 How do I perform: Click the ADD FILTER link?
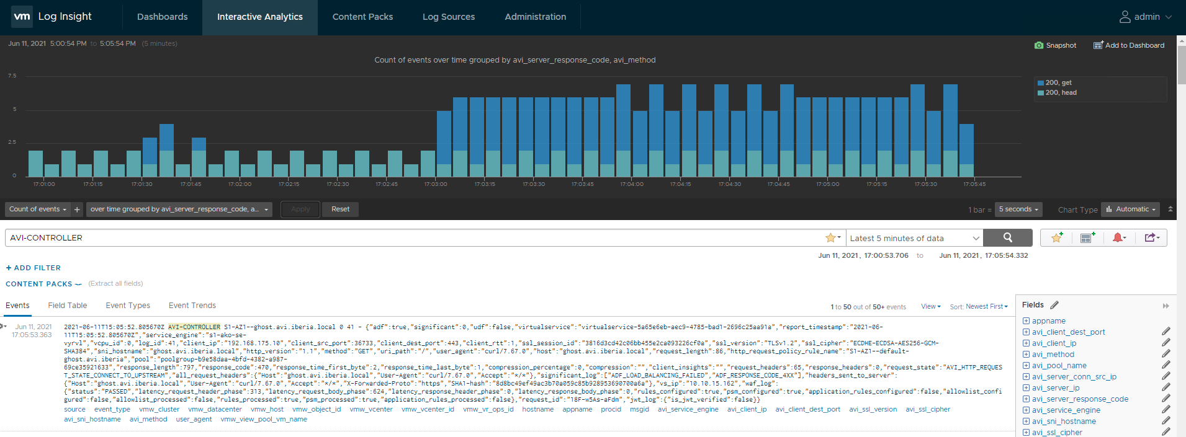tap(34, 268)
